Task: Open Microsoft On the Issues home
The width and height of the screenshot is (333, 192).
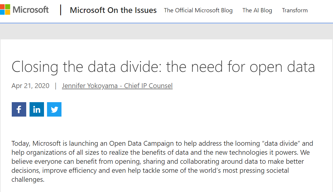Action: (x=113, y=10)
